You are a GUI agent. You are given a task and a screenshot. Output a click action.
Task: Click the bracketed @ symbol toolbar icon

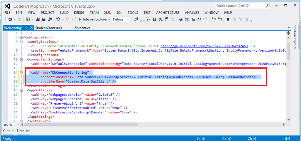187,19
